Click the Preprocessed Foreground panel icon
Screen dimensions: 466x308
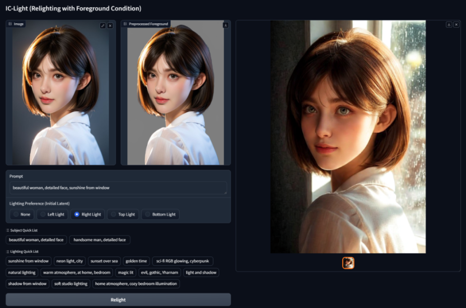pyautogui.click(x=125, y=23)
